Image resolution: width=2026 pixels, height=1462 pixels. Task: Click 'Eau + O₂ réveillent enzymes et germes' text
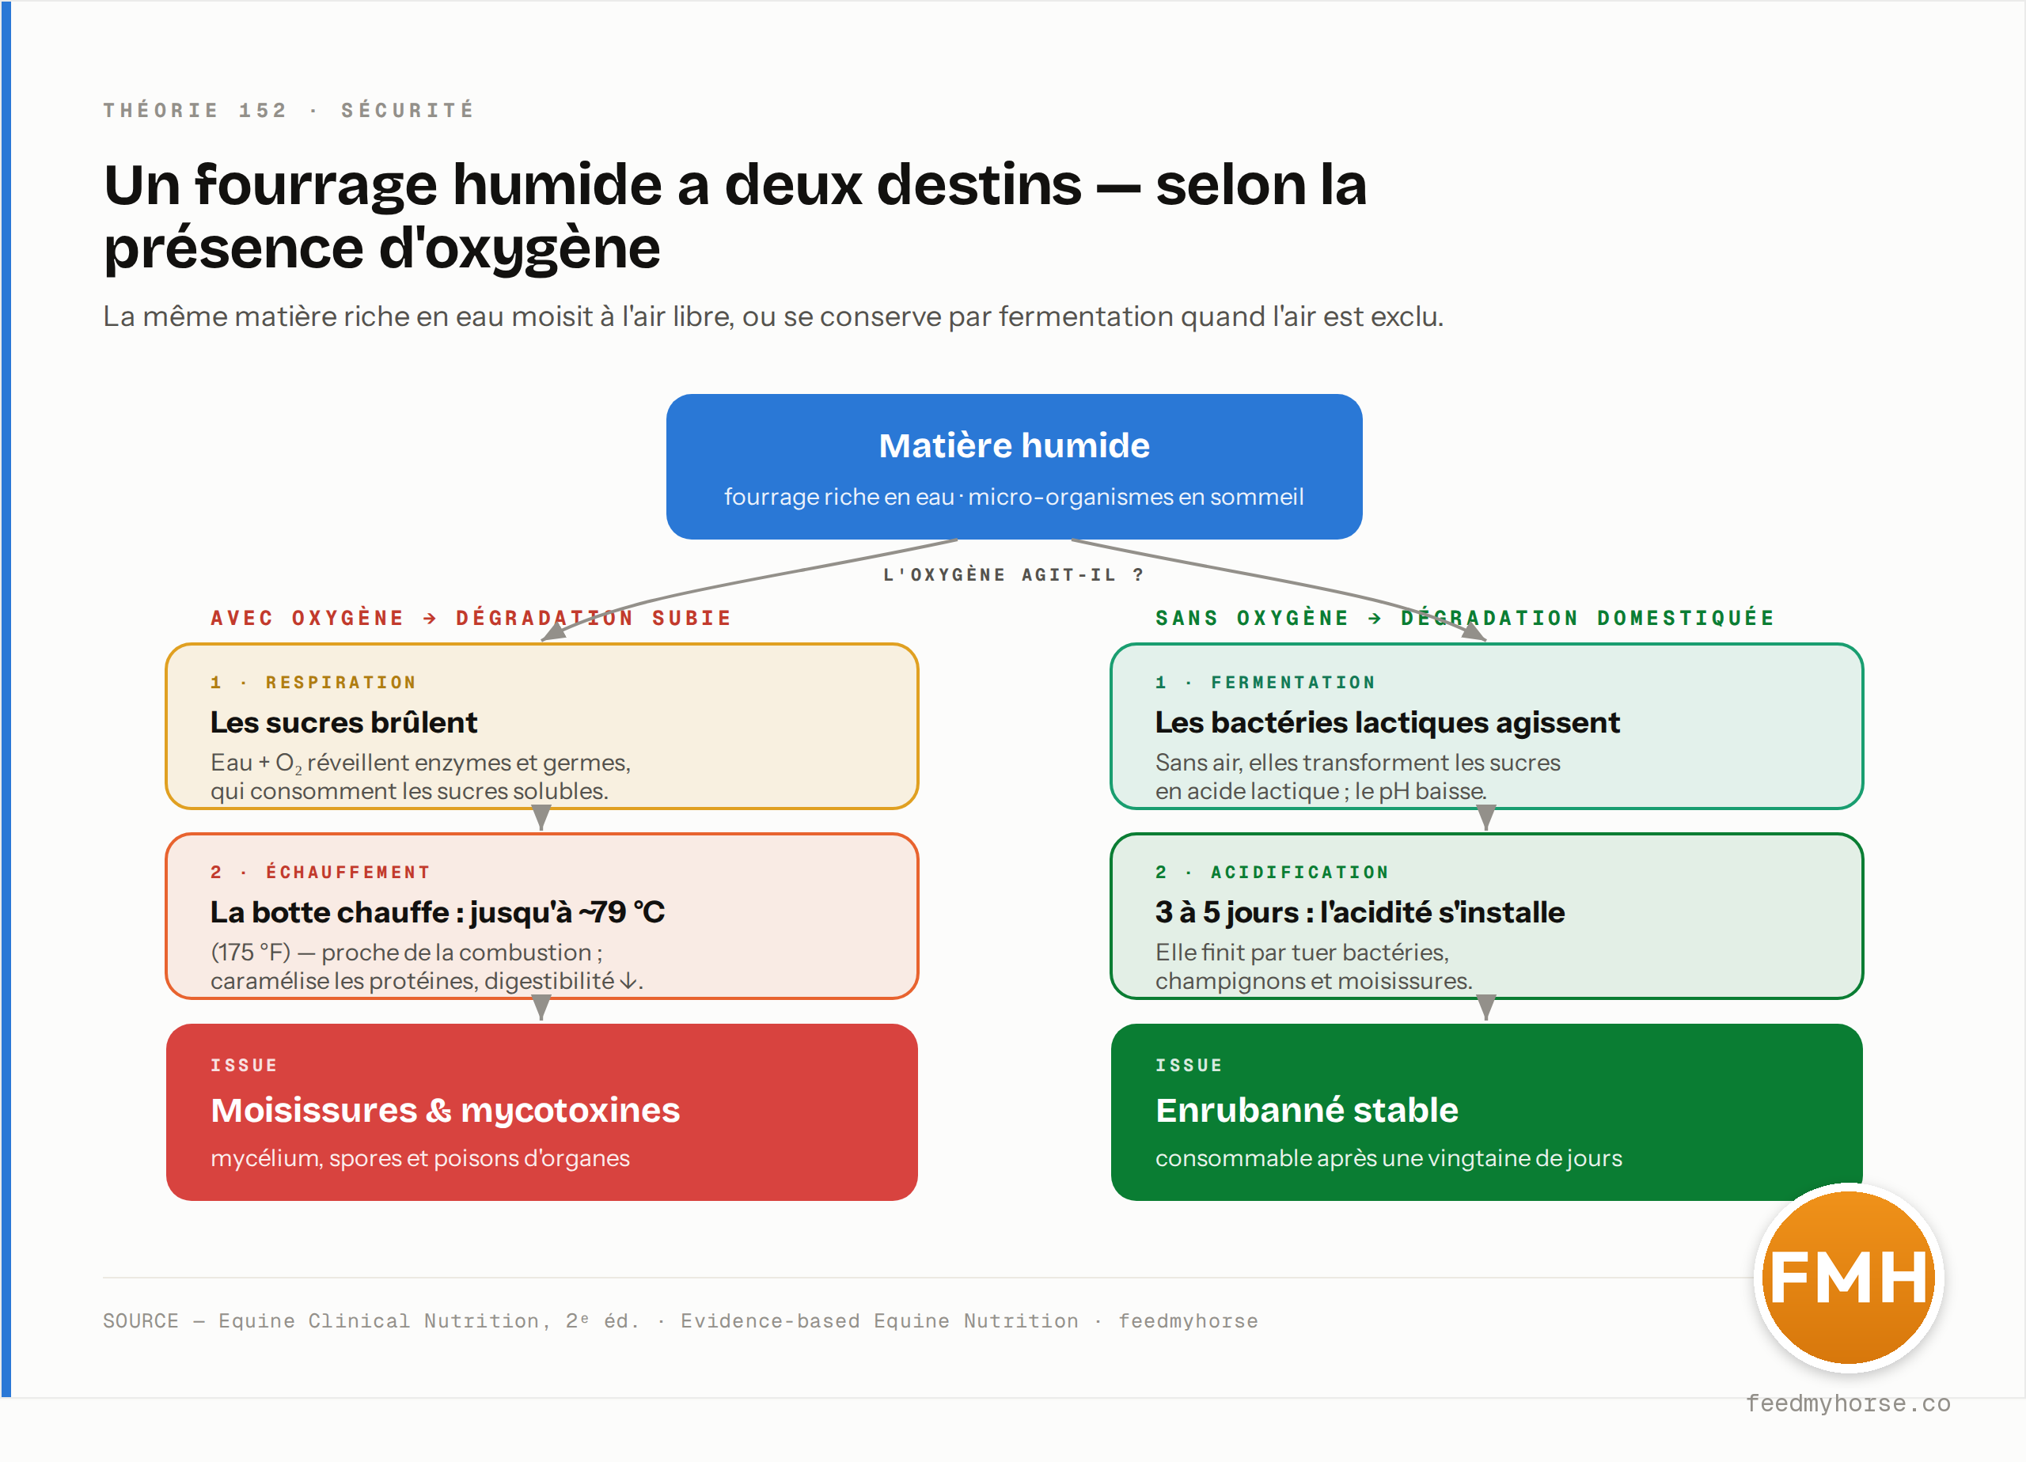pos(421,763)
